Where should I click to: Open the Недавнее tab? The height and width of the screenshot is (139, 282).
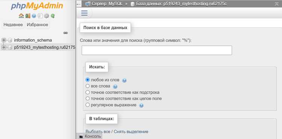click(x=13, y=24)
